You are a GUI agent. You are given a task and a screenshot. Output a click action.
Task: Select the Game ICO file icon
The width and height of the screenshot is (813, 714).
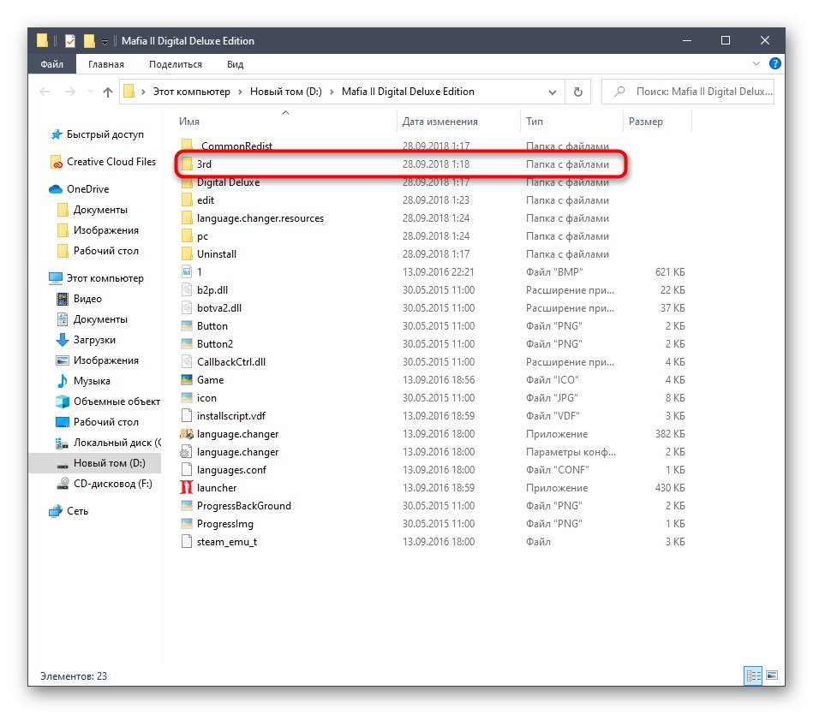pos(187,380)
